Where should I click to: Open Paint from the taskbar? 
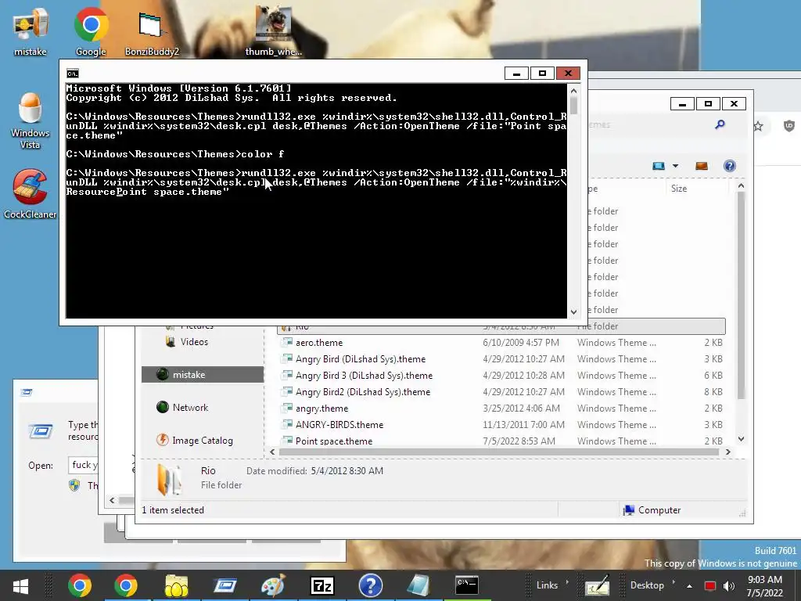click(x=273, y=585)
